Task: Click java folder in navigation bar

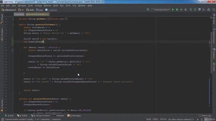Action: [40, 10]
